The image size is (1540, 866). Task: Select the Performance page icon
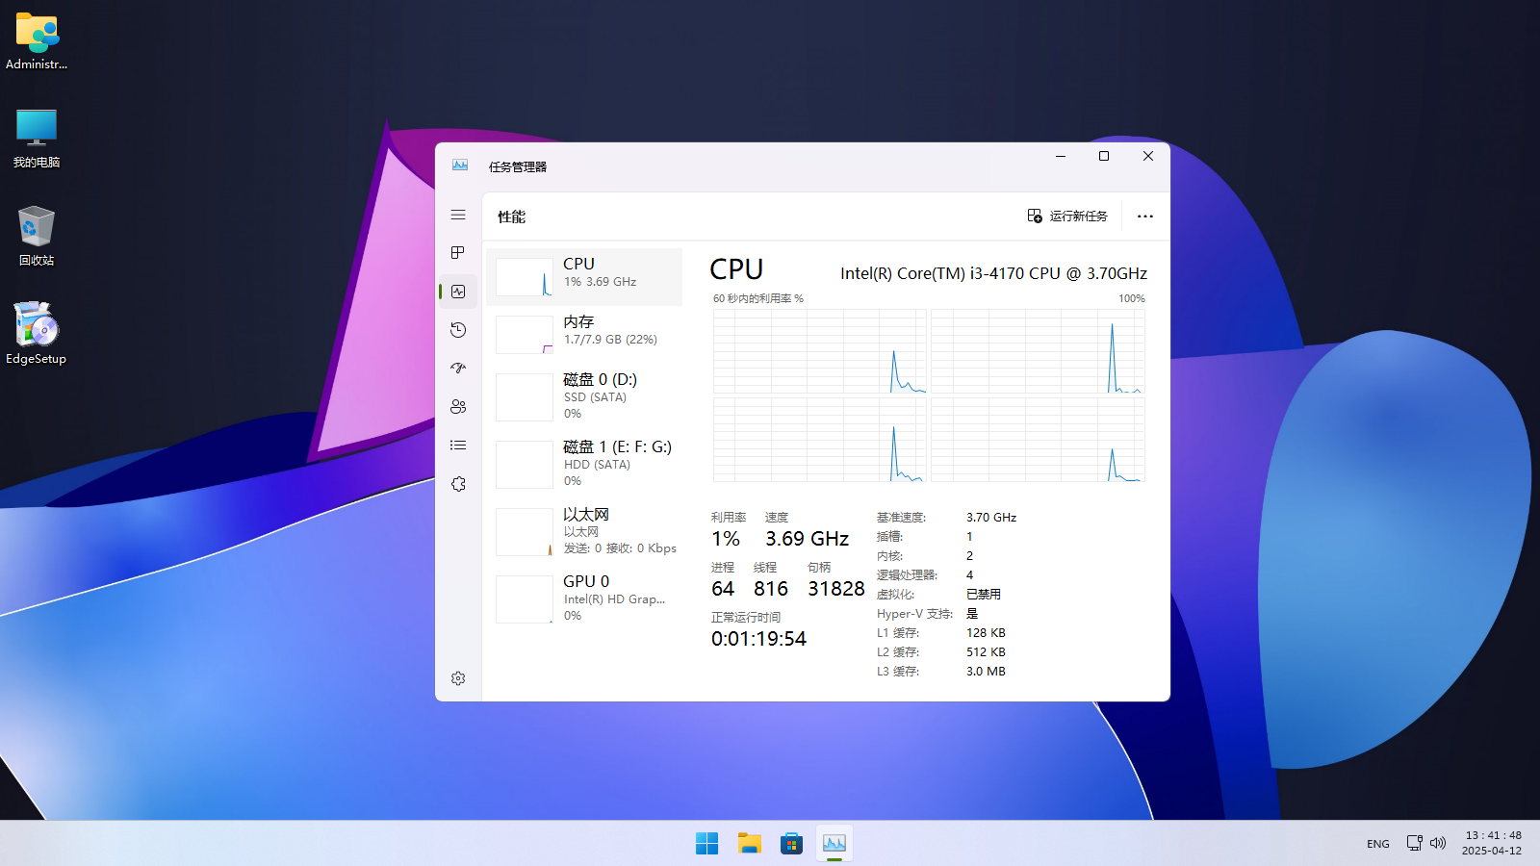[458, 292]
